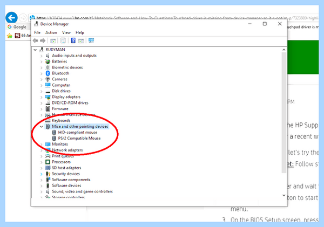Click the Monitors icon

tap(48, 144)
